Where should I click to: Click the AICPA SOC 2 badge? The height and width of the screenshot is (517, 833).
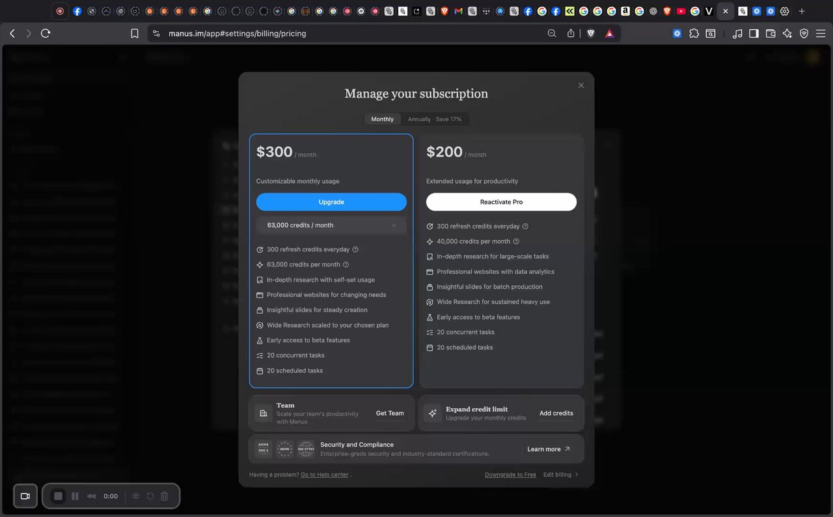(x=264, y=449)
